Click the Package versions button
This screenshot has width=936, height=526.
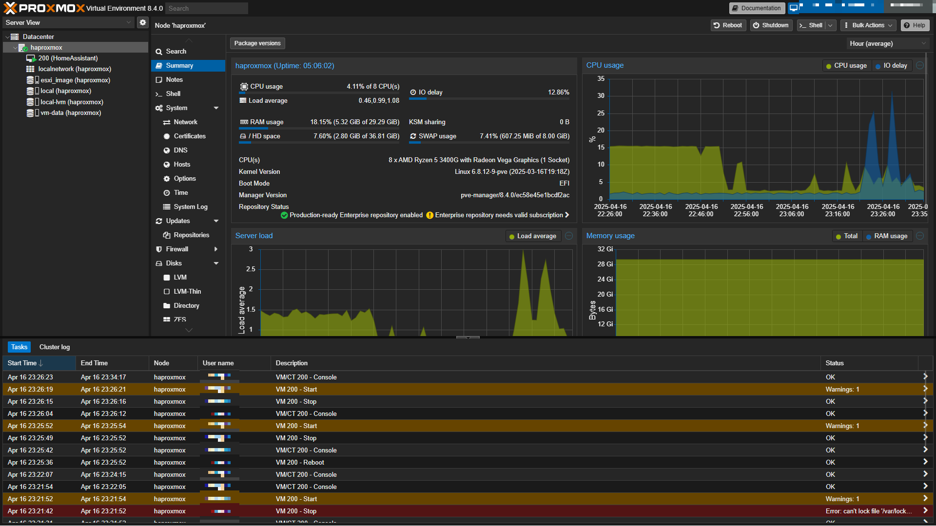click(x=257, y=43)
